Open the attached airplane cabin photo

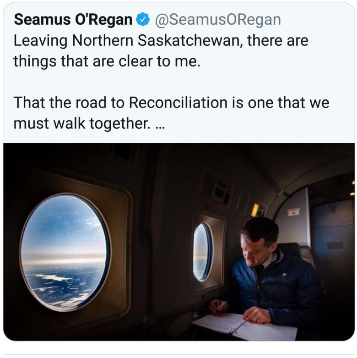(x=179, y=242)
